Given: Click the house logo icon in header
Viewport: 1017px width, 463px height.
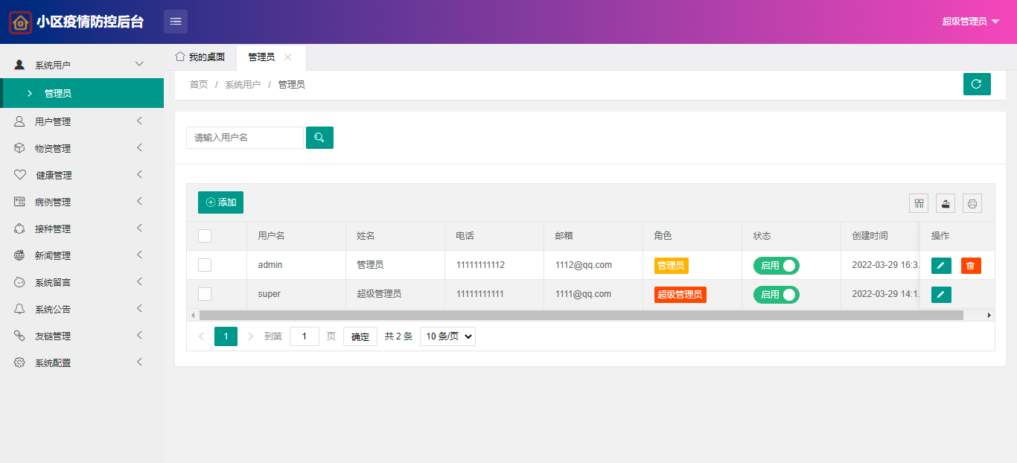Looking at the screenshot, I should [x=20, y=22].
